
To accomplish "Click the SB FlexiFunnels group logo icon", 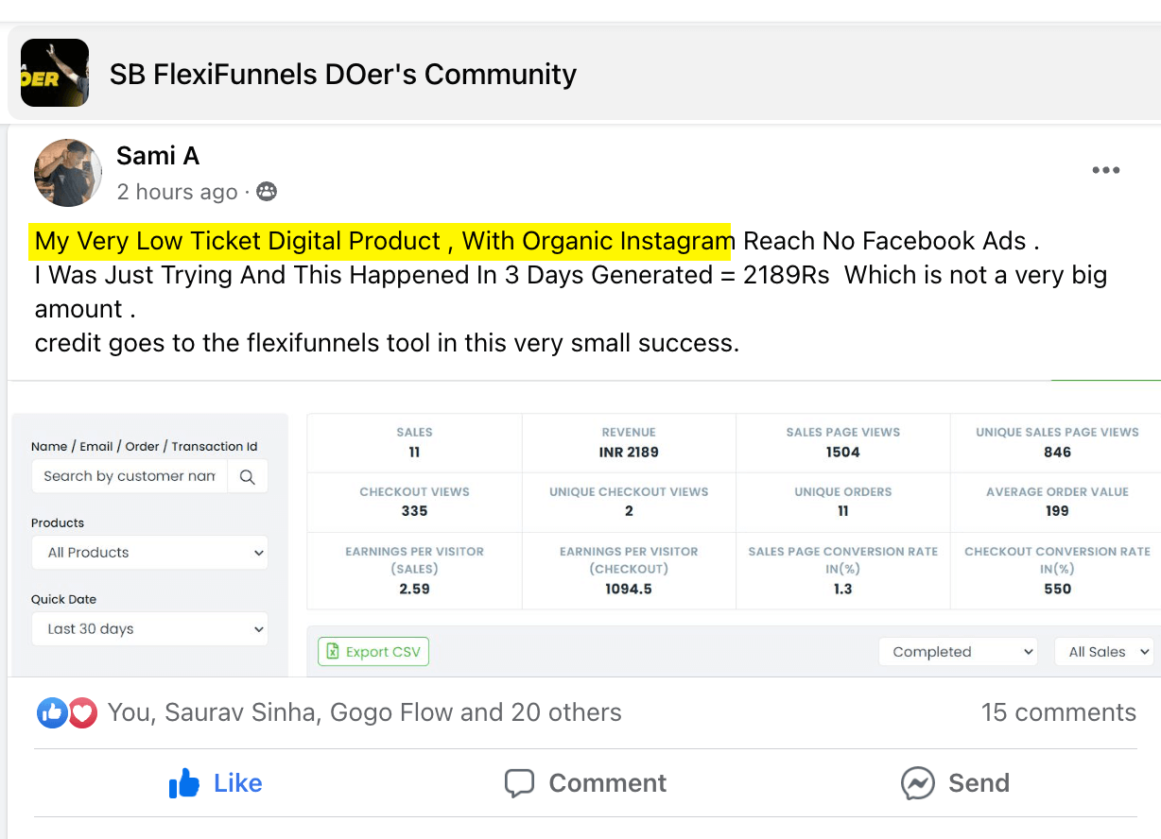I will coord(55,73).
